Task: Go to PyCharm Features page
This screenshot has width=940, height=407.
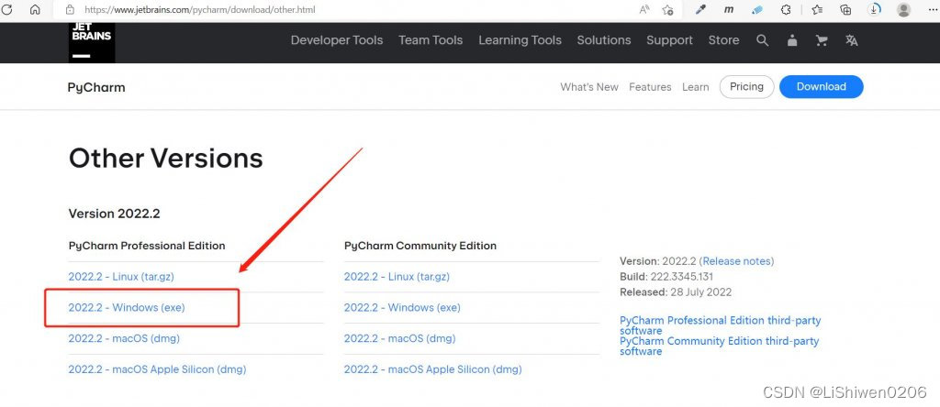Action: [650, 87]
